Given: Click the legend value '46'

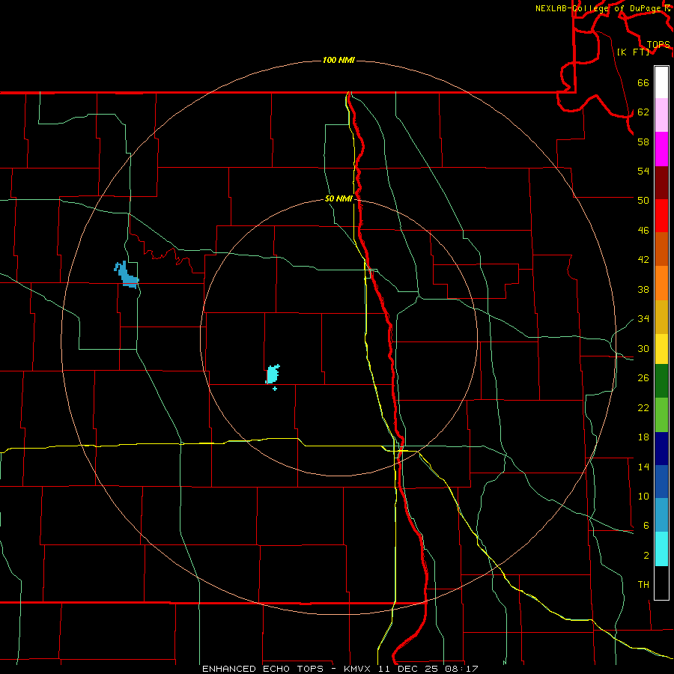Looking at the screenshot, I should click(x=643, y=230).
